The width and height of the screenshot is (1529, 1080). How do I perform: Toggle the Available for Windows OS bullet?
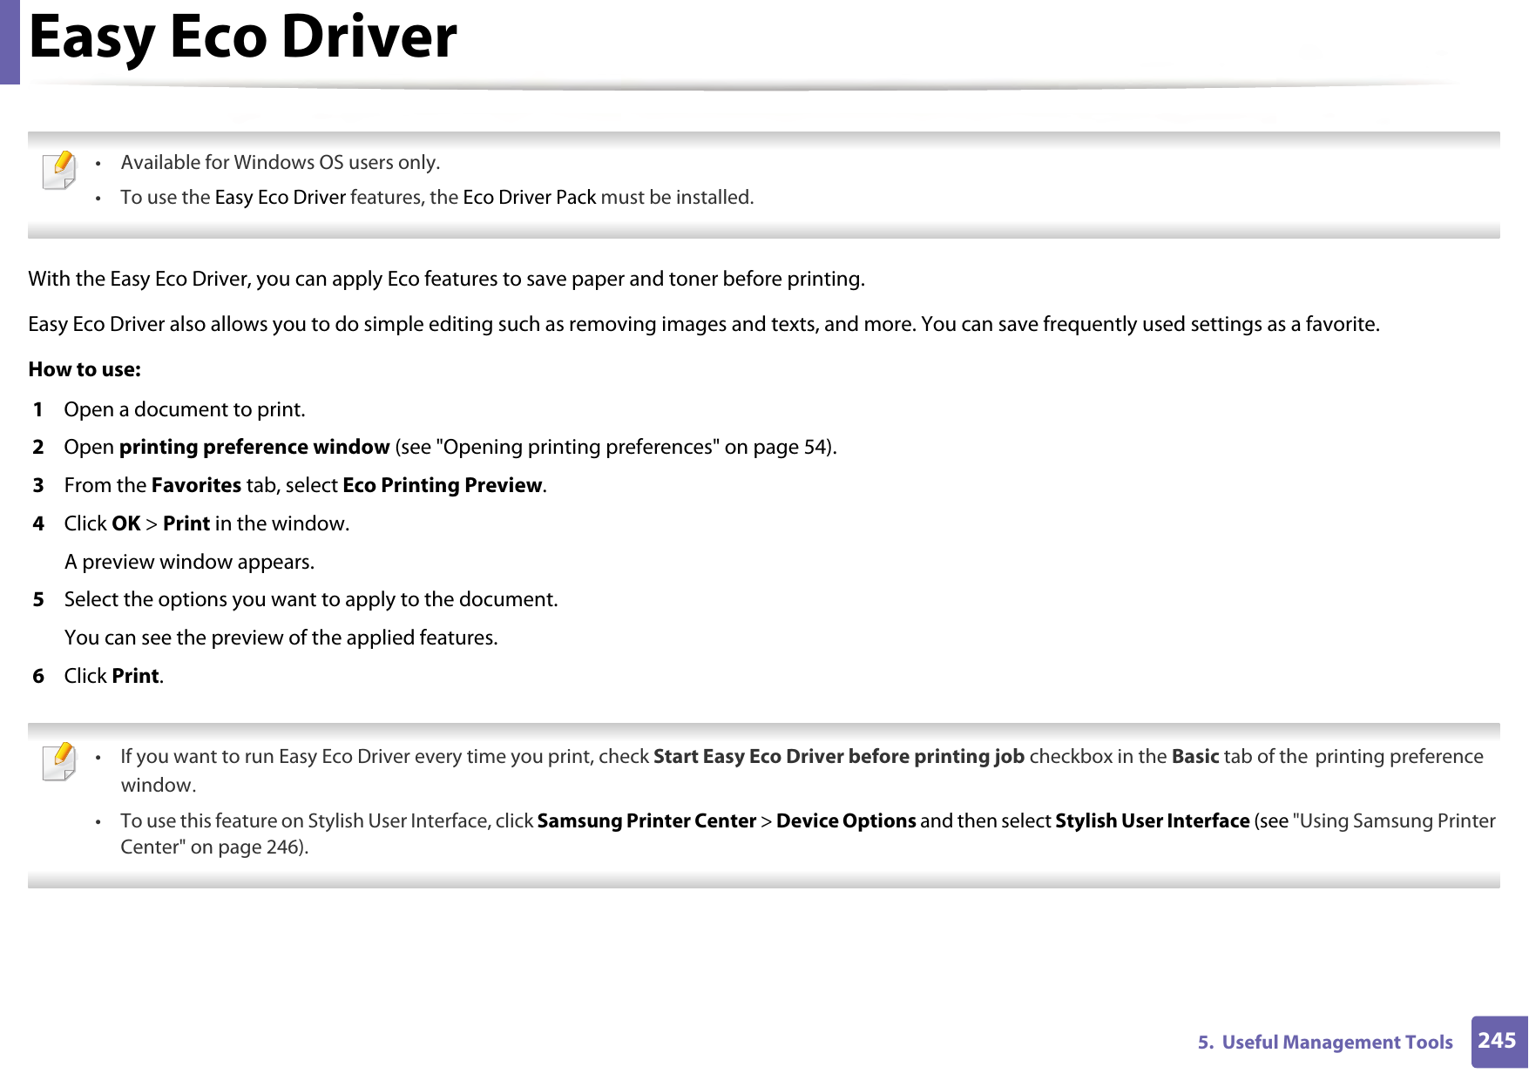[281, 162]
